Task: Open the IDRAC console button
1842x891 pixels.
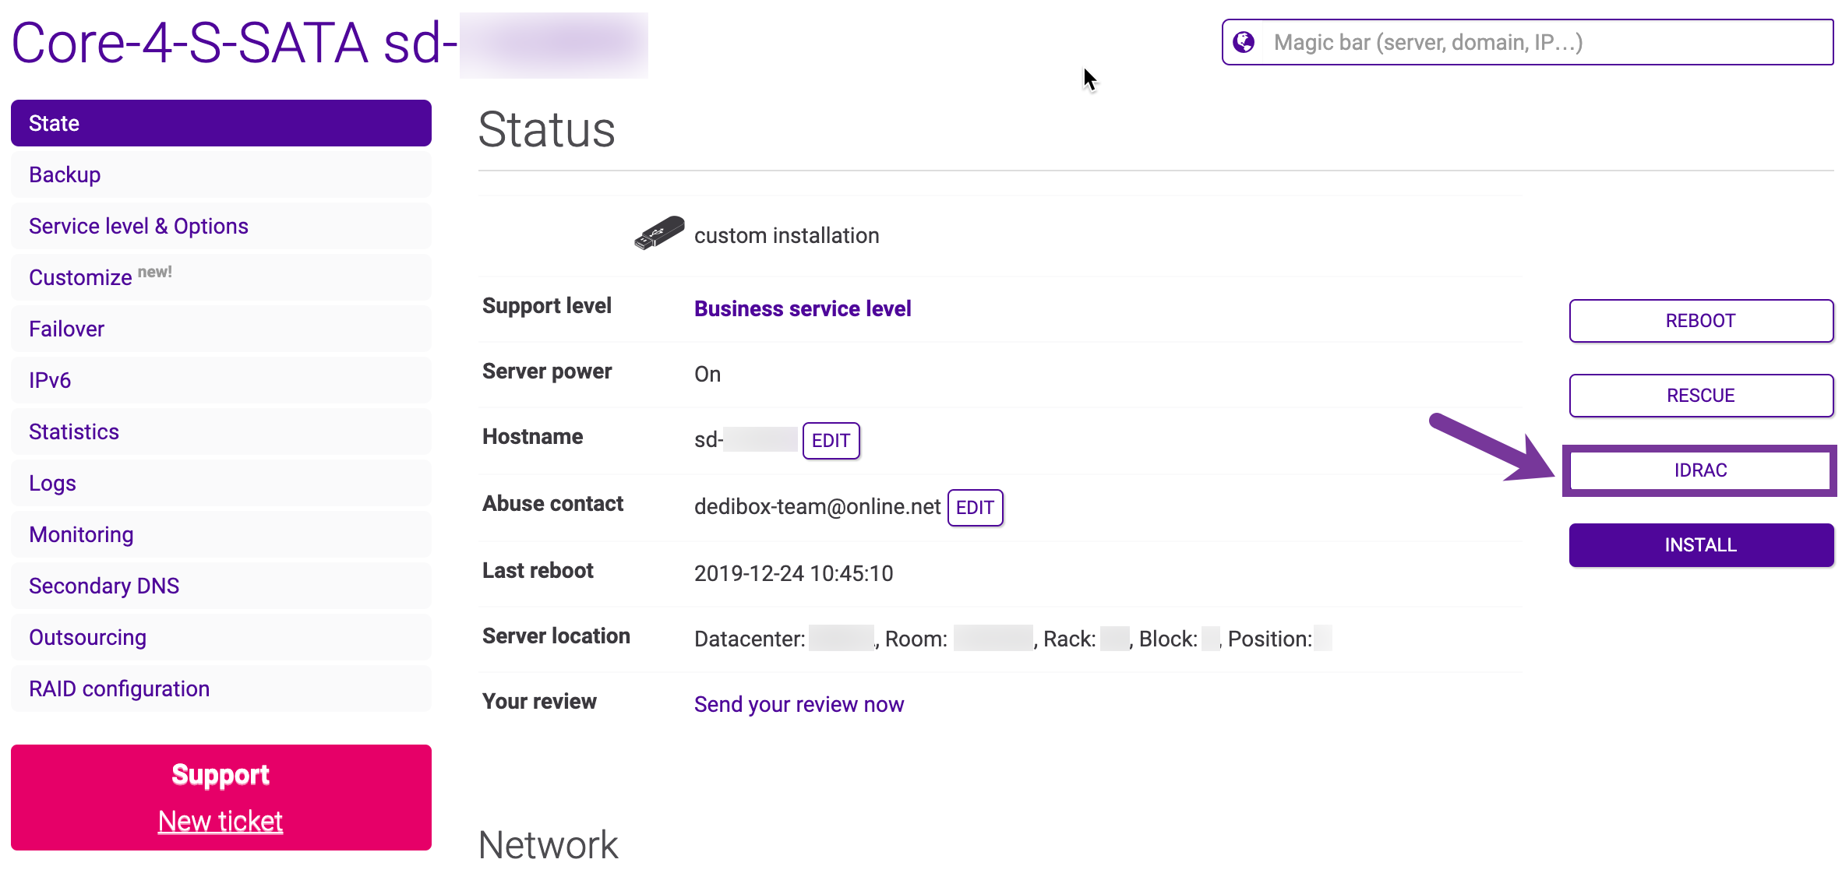Action: 1700,470
